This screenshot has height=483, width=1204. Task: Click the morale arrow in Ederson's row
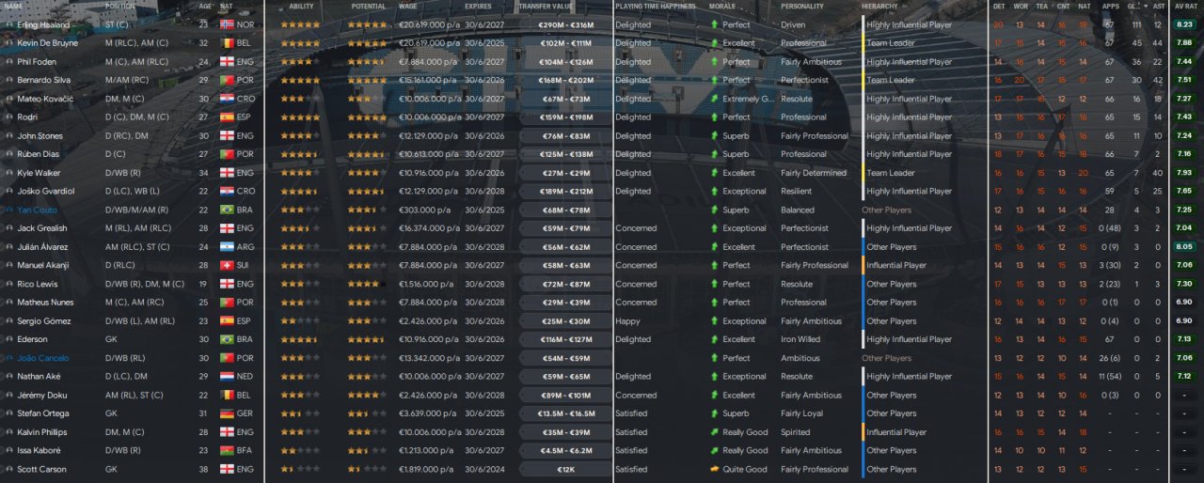[x=714, y=339]
